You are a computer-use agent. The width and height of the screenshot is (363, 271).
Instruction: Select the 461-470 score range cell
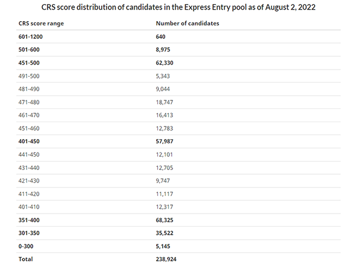[x=31, y=115]
